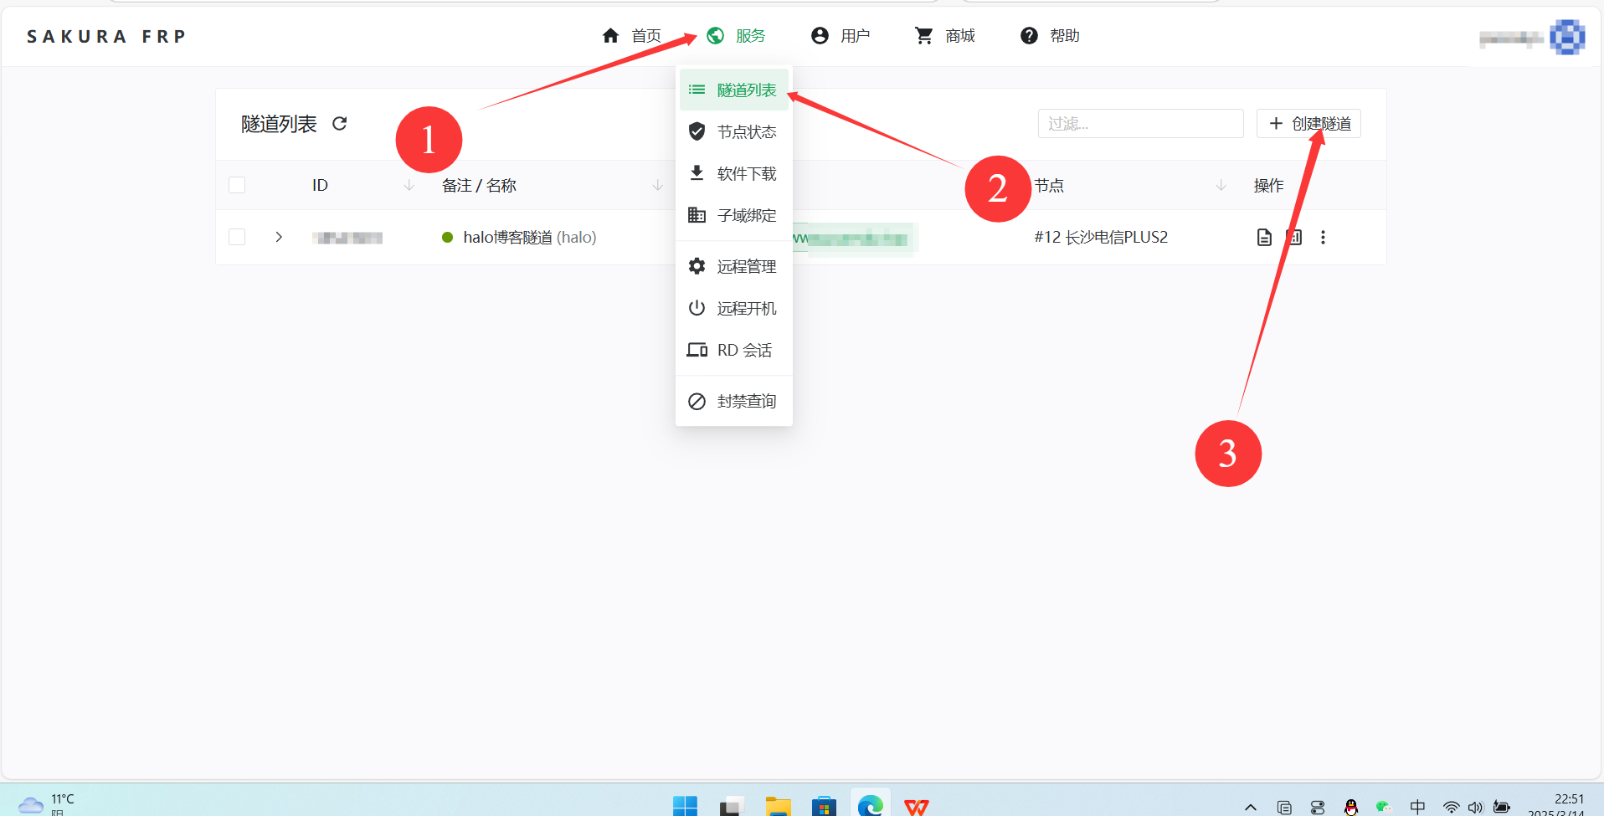1604x816 pixels.
Task: Open the volume control in the tray
Action: tap(1475, 808)
